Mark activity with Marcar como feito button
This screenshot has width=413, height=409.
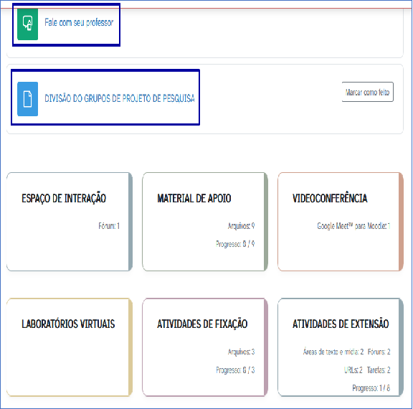(x=367, y=92)
